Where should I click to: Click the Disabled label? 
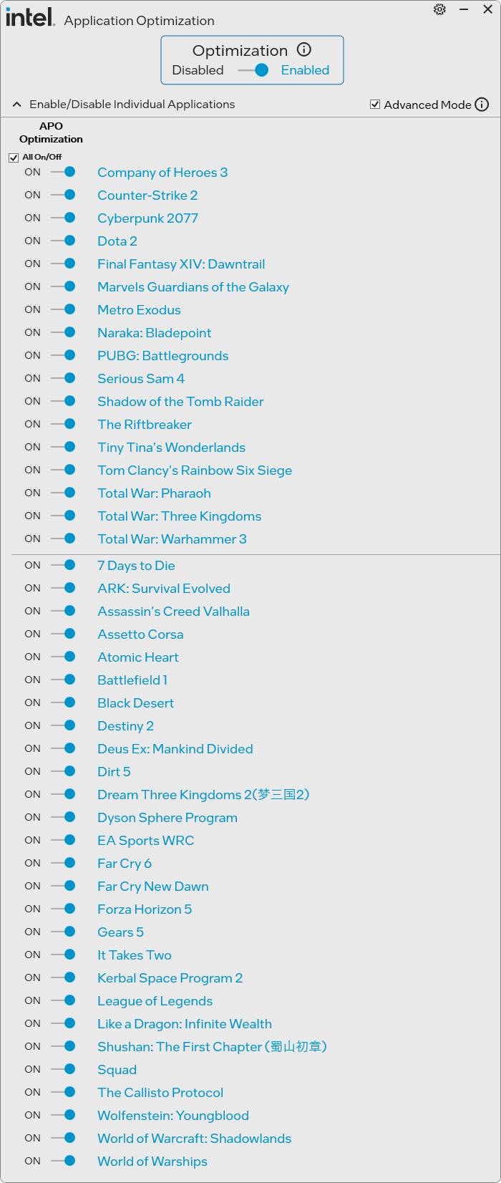coord(198,70)
